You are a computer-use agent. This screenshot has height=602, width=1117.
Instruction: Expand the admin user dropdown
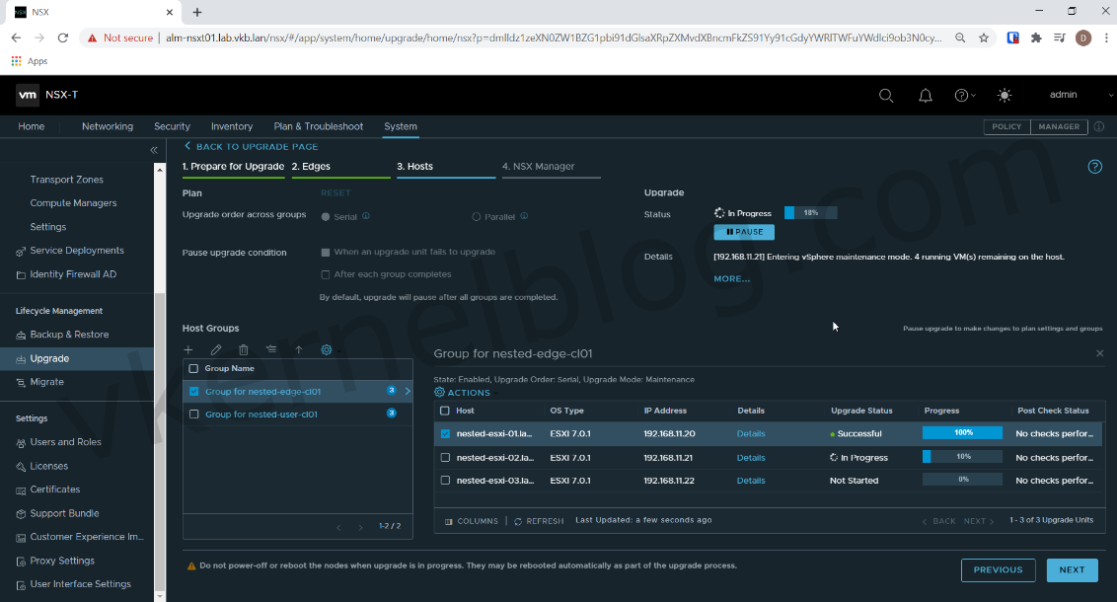(x=1069, y=95)
